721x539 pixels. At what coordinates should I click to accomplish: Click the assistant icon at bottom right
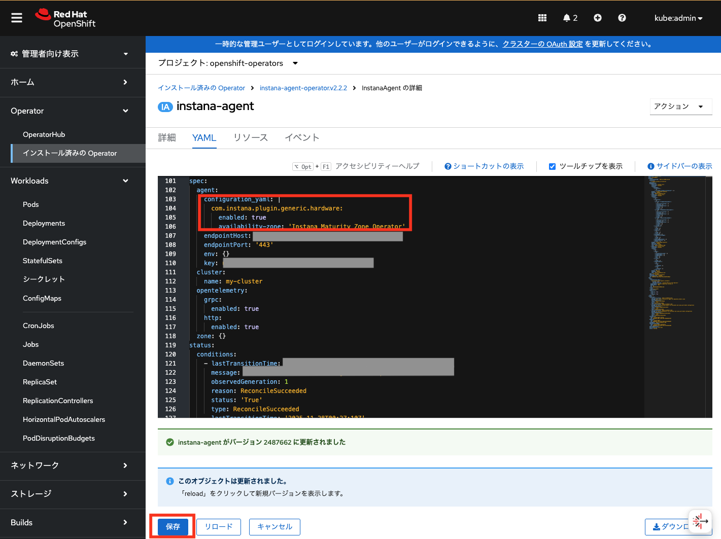(x=701, y=521)
